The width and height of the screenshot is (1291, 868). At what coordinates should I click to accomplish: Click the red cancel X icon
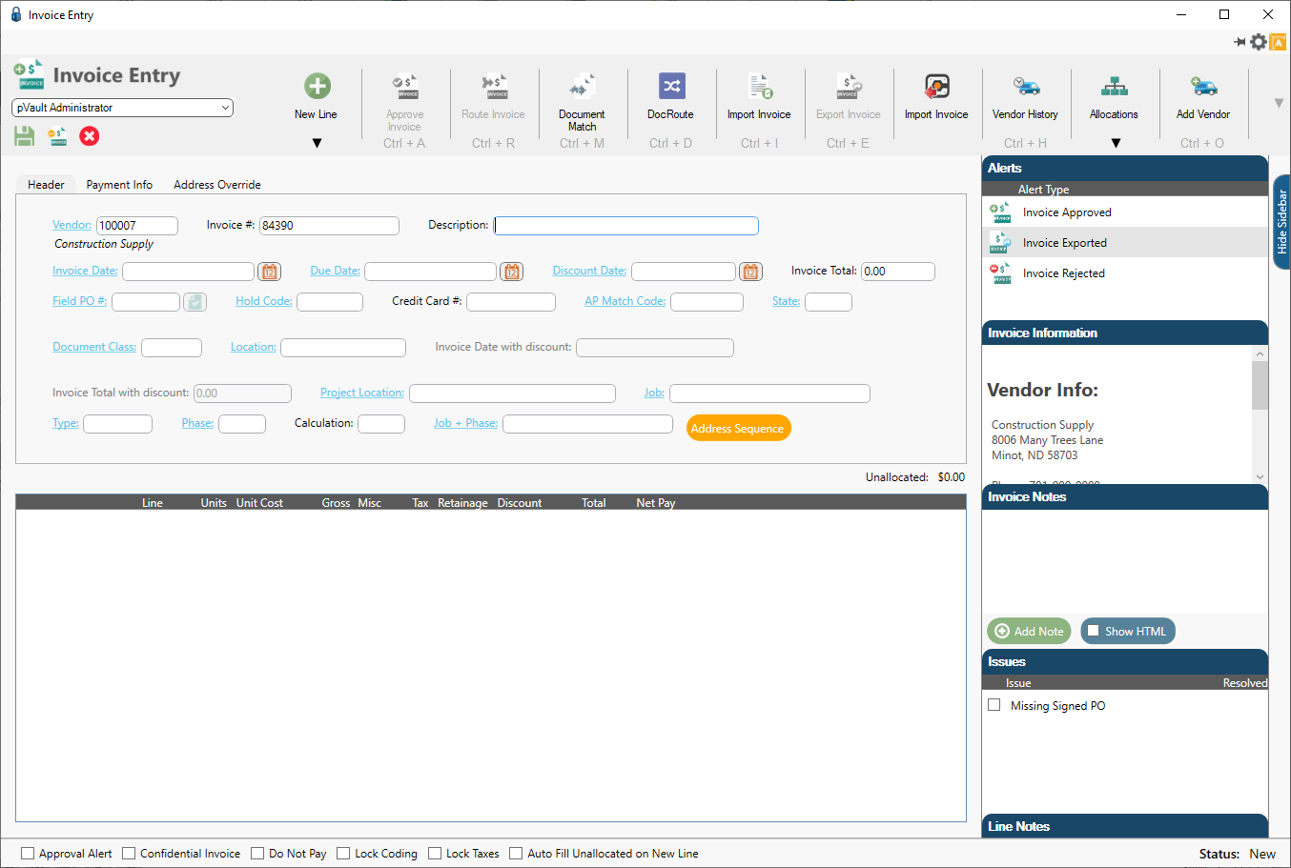coord(90,136)
